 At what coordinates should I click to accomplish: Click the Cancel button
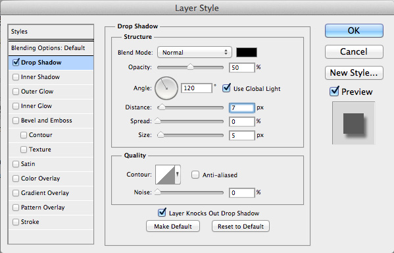(x=354, y=51)
